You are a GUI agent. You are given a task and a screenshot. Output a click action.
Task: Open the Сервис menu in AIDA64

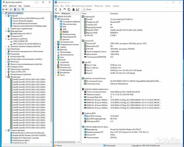point(108,6)
